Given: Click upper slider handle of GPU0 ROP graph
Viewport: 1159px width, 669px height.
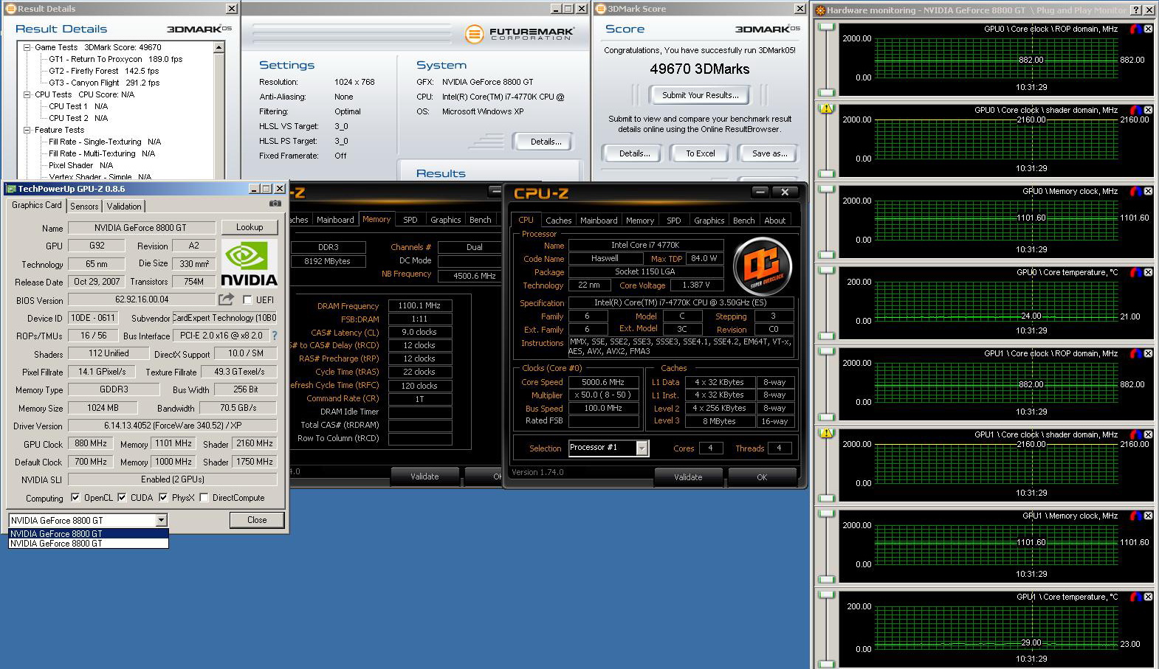Looking at the screenshot, I should pyautogui.click(x=826, y=27).
